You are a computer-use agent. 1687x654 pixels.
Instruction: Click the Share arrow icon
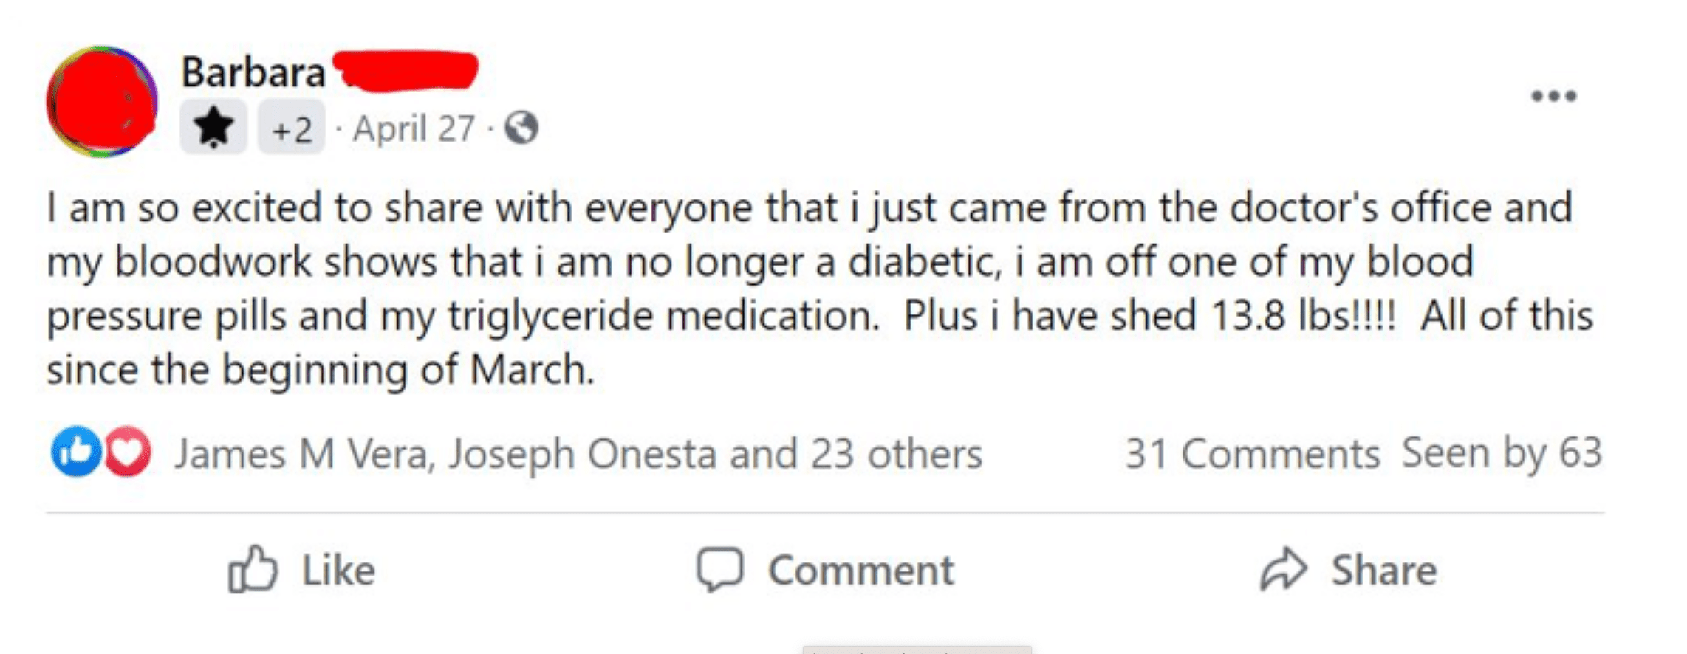[1284, 569]
